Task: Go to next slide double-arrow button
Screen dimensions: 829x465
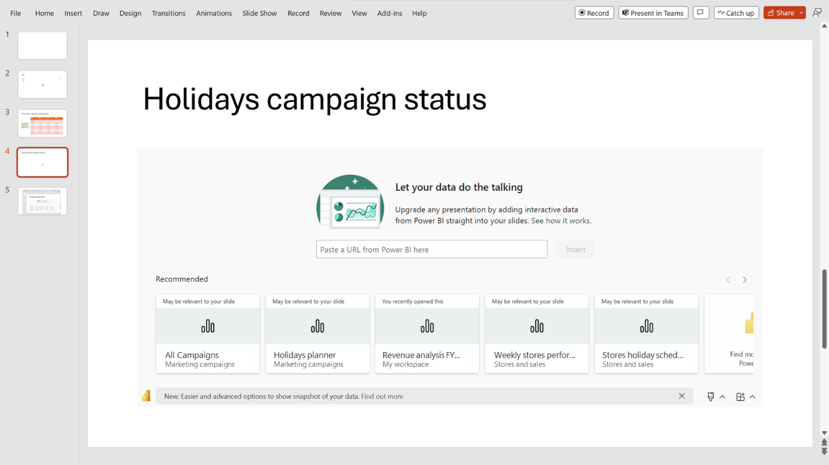Action: [x=824, y=451]
